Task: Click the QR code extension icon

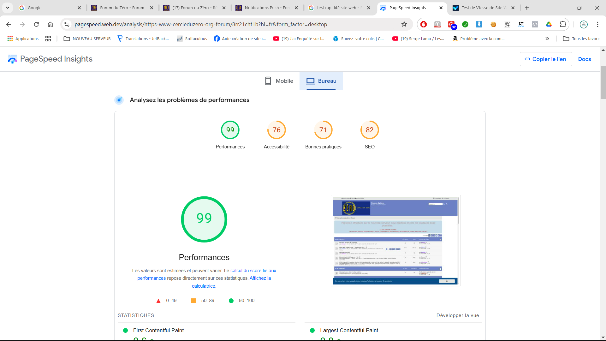Action: pyautogui.click(x=507, y=24)
